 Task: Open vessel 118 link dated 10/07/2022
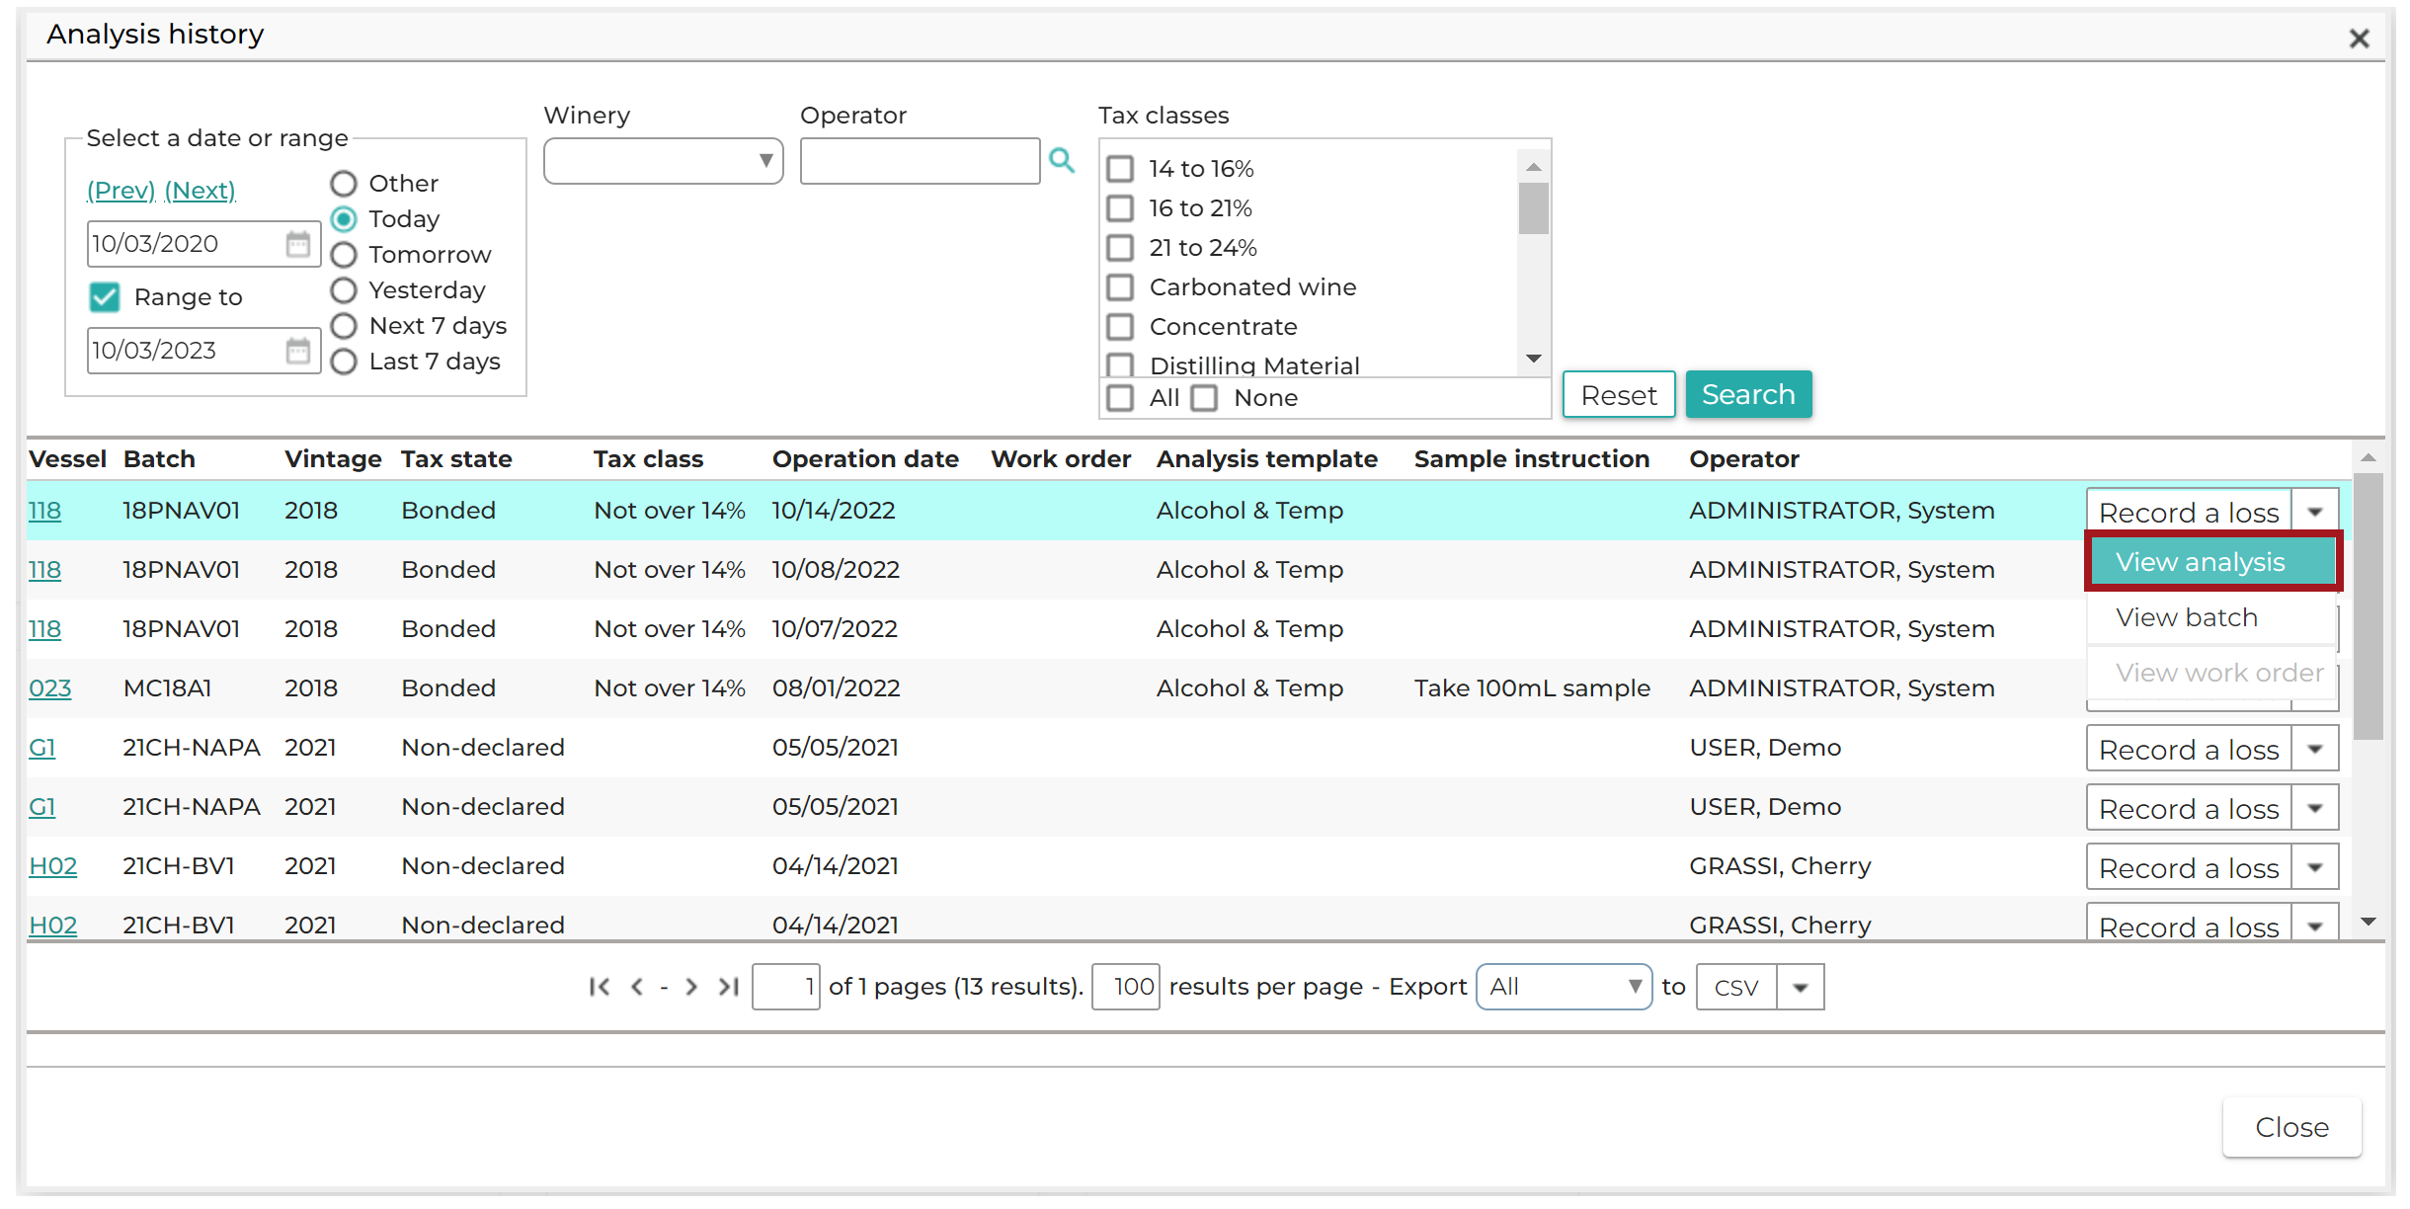coord(44,629)
